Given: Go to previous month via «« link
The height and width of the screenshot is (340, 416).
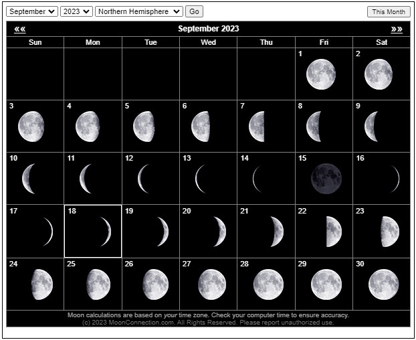Looking at the screenshot, I should (20, 29).
